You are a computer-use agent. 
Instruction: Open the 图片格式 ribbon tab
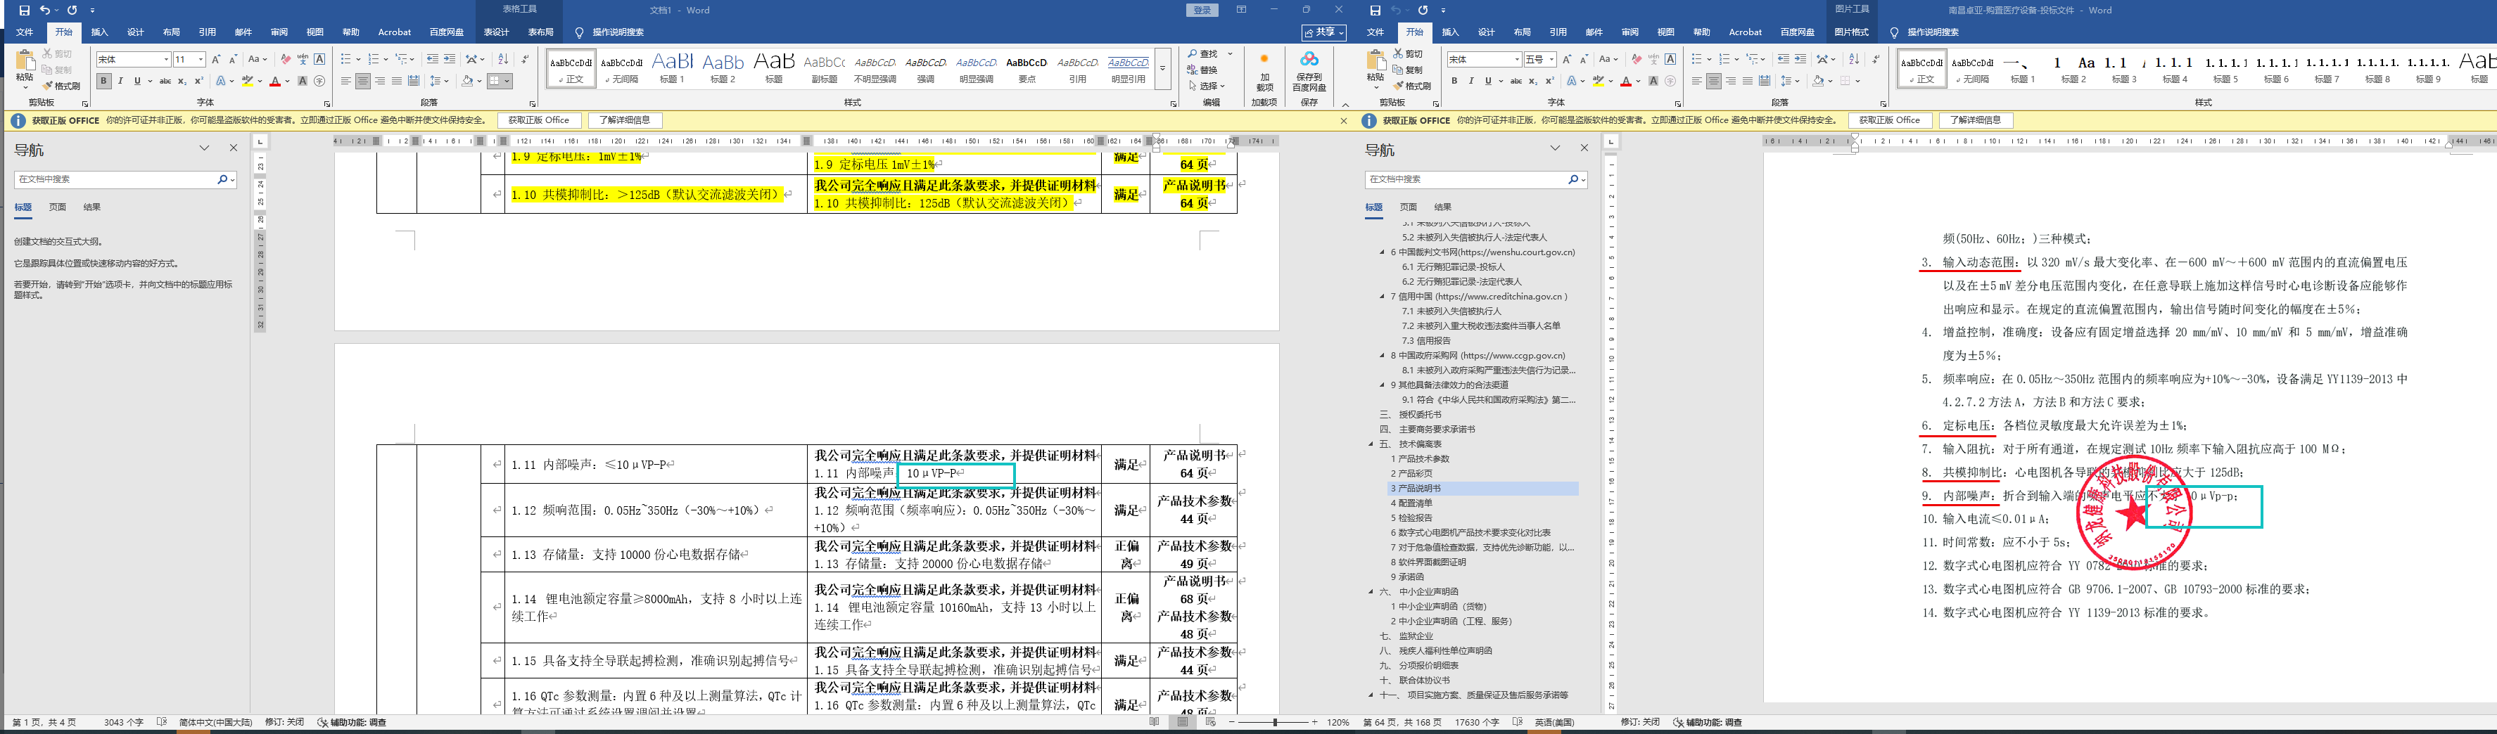(1850, 33)
